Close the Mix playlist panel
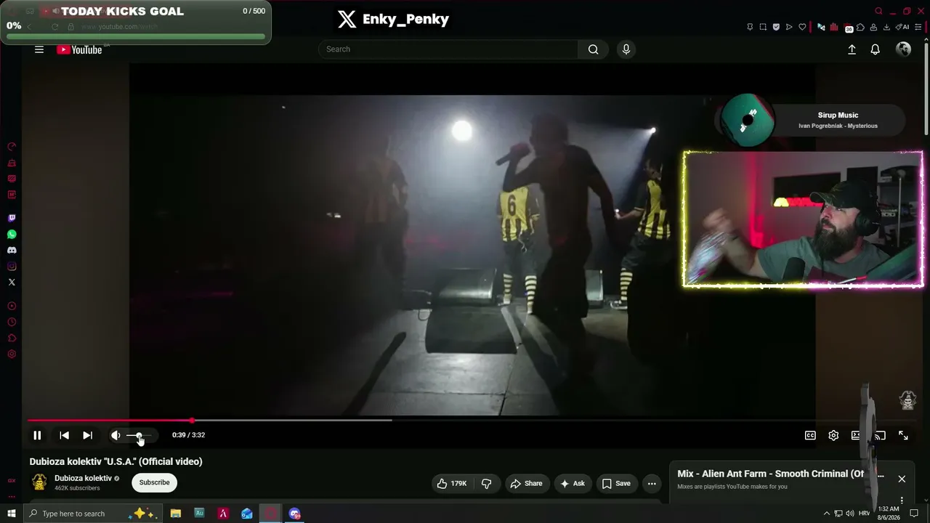Image resolution: width=930 pixels, height=523 pixels. [902, 479]
